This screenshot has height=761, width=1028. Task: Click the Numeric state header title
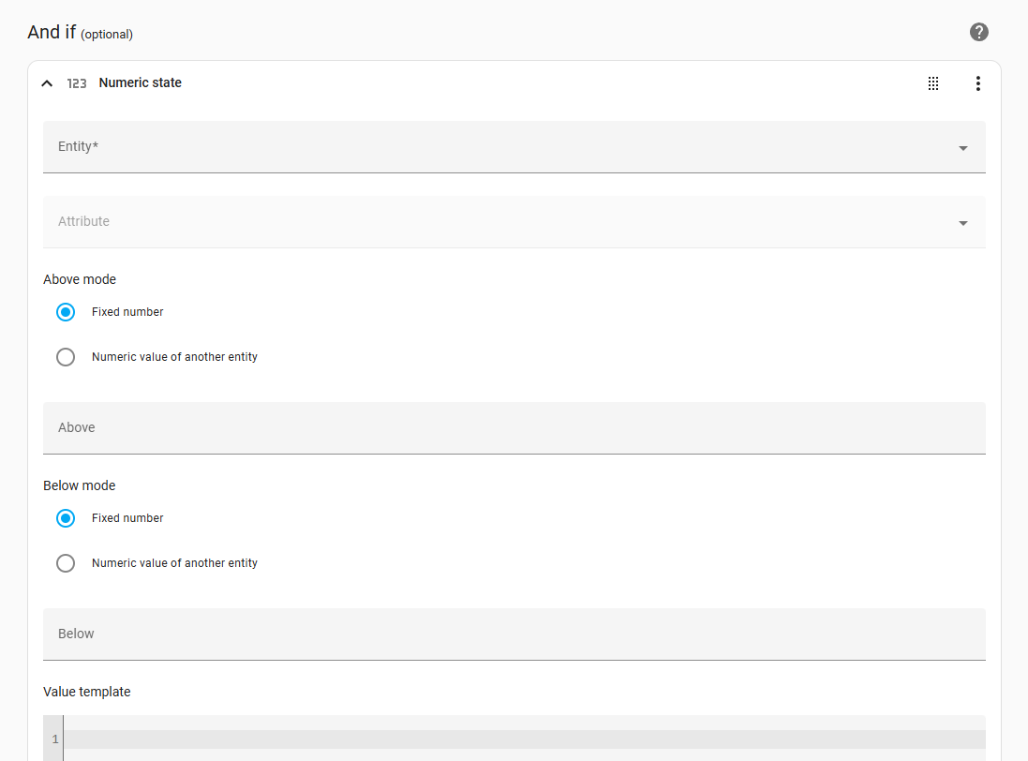[x=141, y=82]
